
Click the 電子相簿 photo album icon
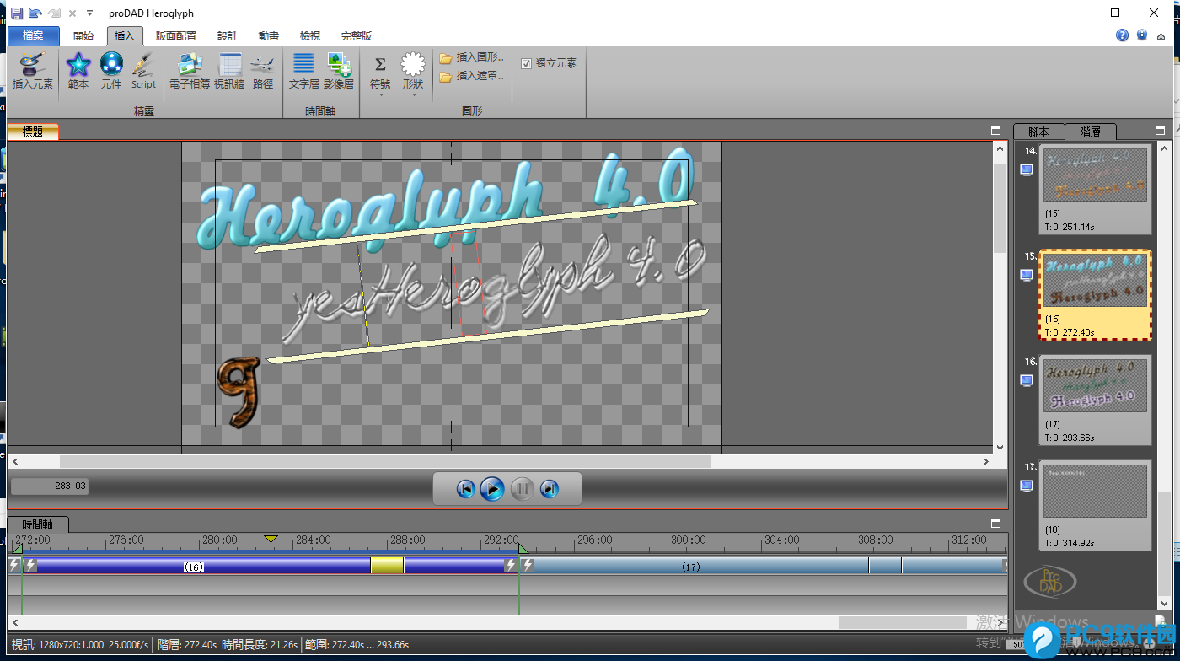point(190,71)
